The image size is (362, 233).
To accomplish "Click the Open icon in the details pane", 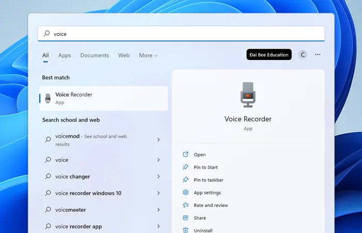I will click(186, 154).
